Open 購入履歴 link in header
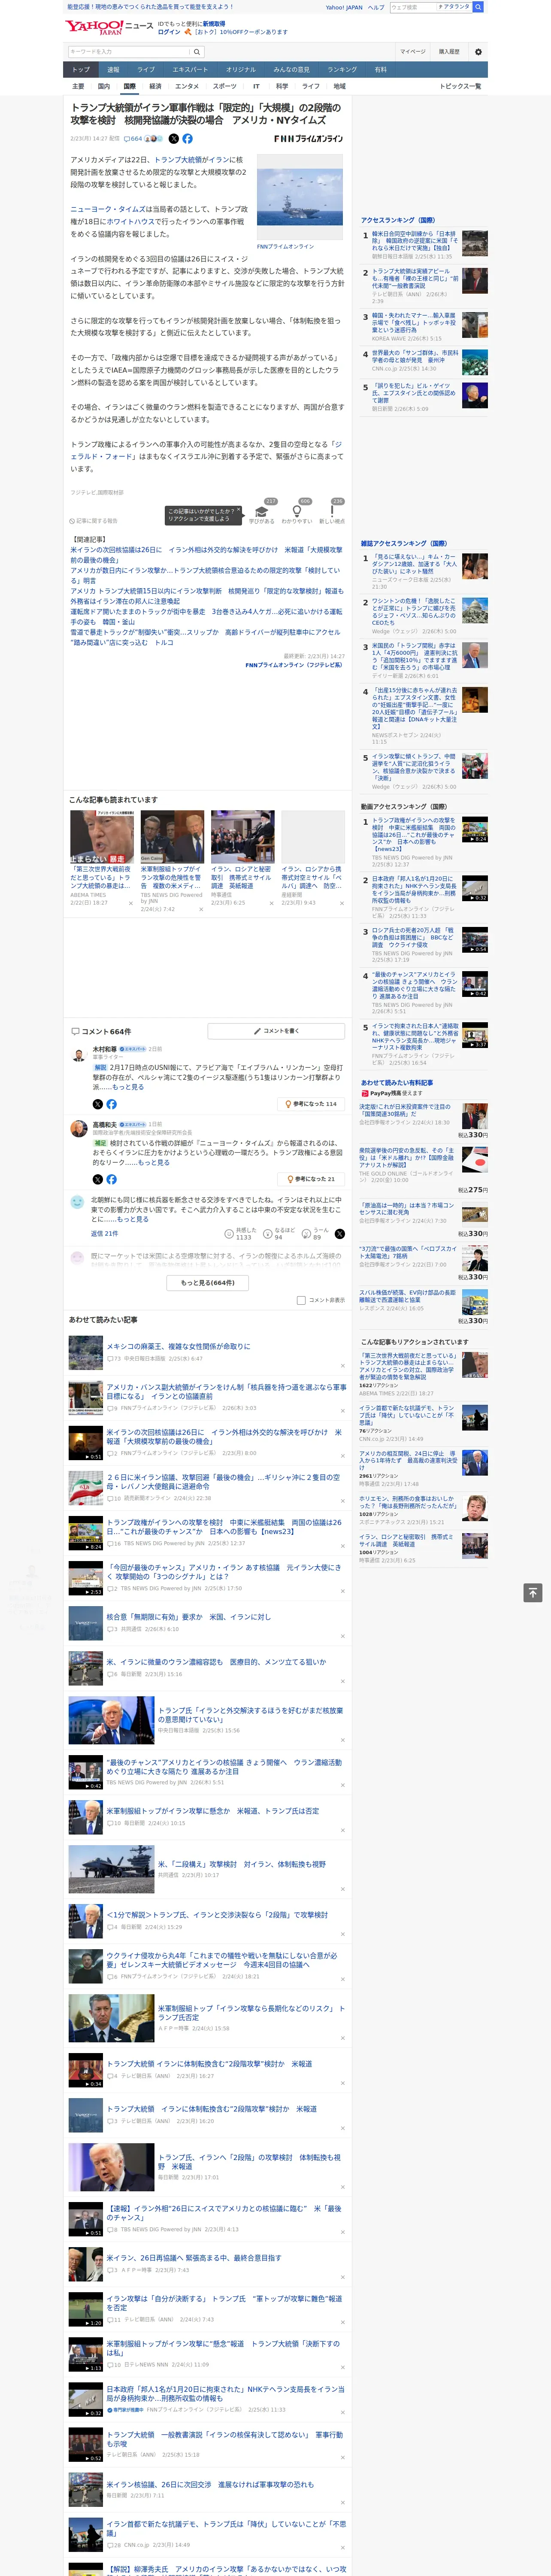Image resolution: width=551 pixels, height=2576 pixels. tap(449, 52)
